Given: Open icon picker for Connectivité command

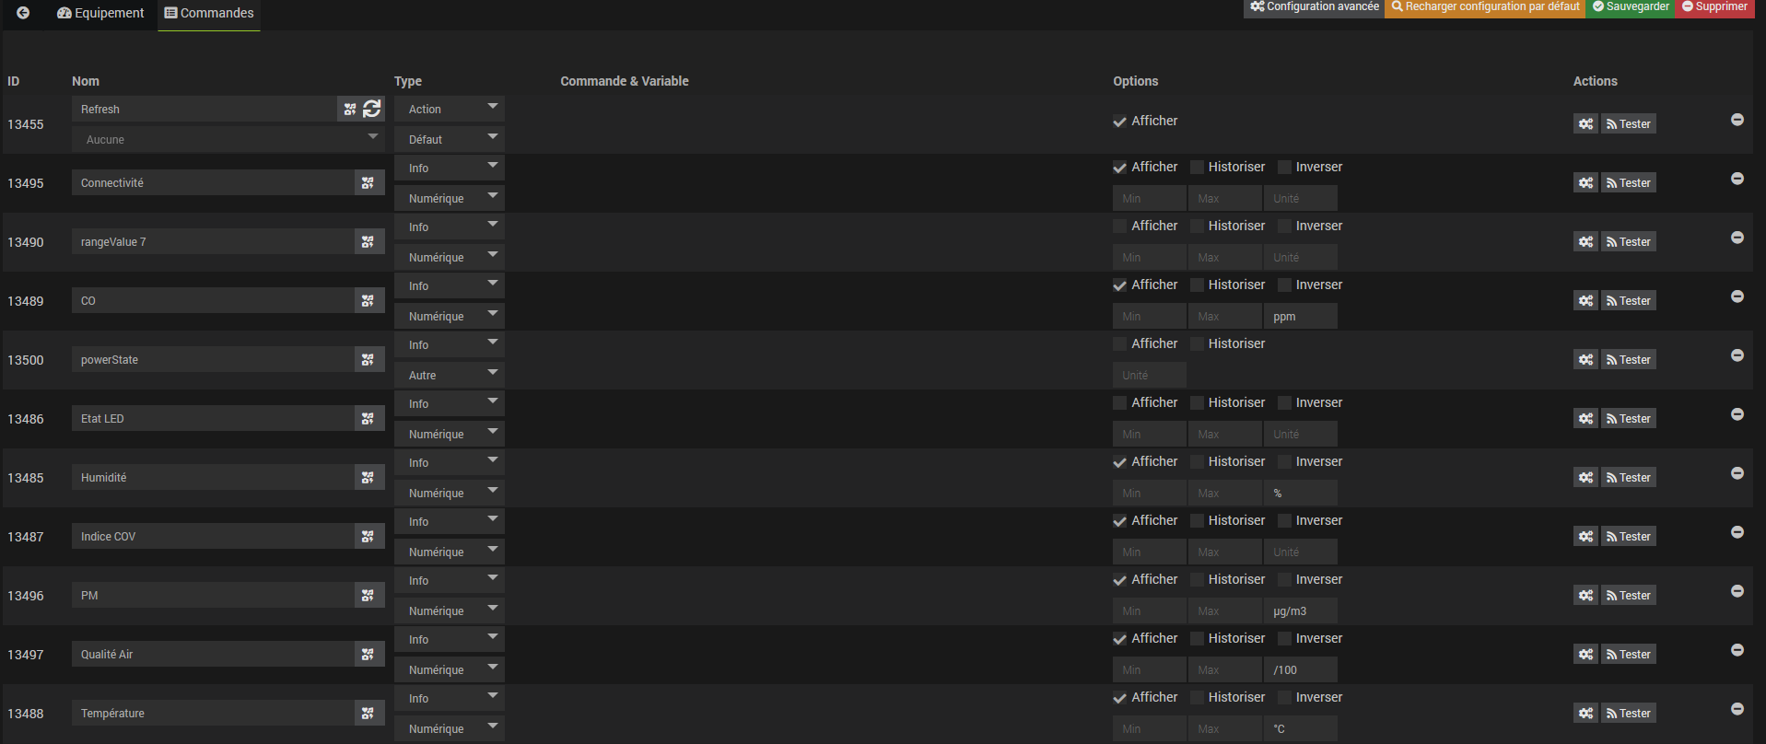Looking at the screenshot, I should coord(368,182).
